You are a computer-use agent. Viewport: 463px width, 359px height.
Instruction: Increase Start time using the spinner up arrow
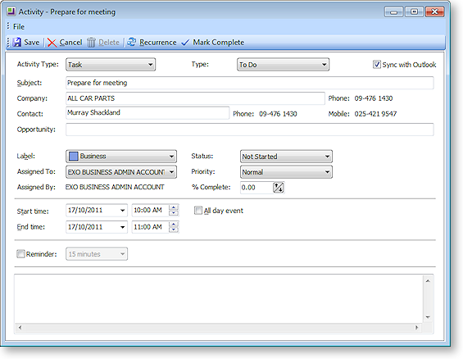174,207
